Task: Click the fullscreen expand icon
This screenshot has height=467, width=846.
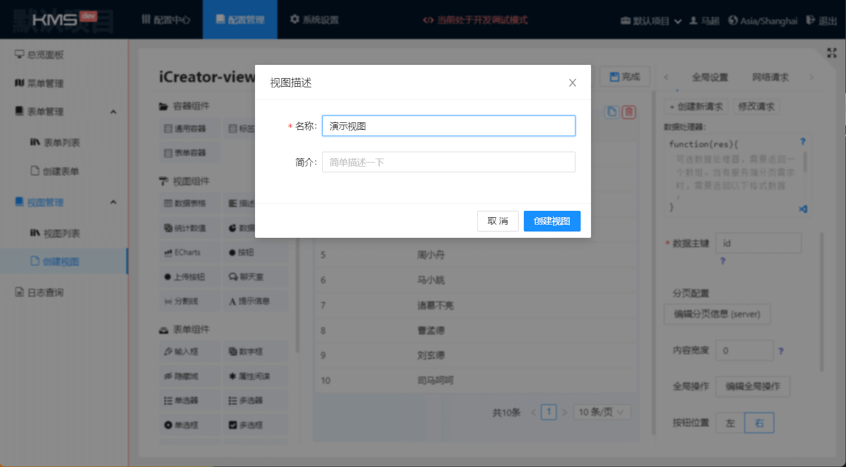Action: 831,53
